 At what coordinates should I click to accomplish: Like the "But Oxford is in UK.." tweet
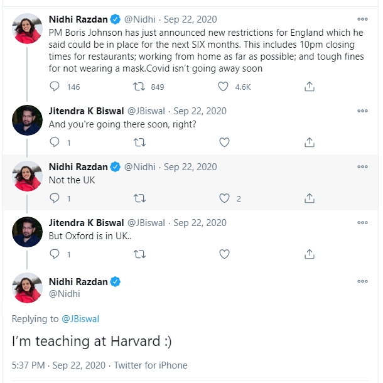click(x=224, y=254)
